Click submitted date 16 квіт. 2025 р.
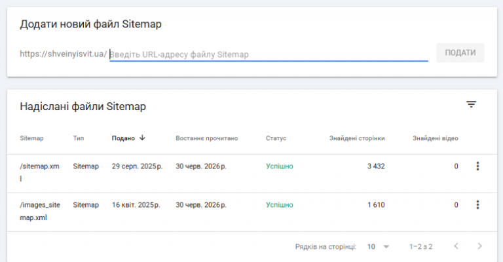503x262 pixels. (136, 204)
